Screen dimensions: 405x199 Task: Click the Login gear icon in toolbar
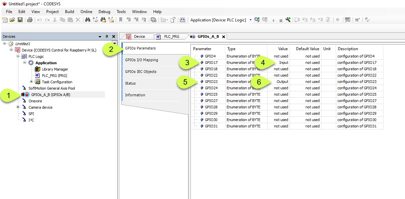point(257,20)
